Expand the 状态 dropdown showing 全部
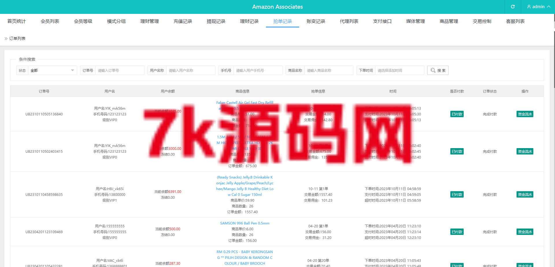Image resolution: width=555 pixels, height=267 pixels. tap(52, 70)
